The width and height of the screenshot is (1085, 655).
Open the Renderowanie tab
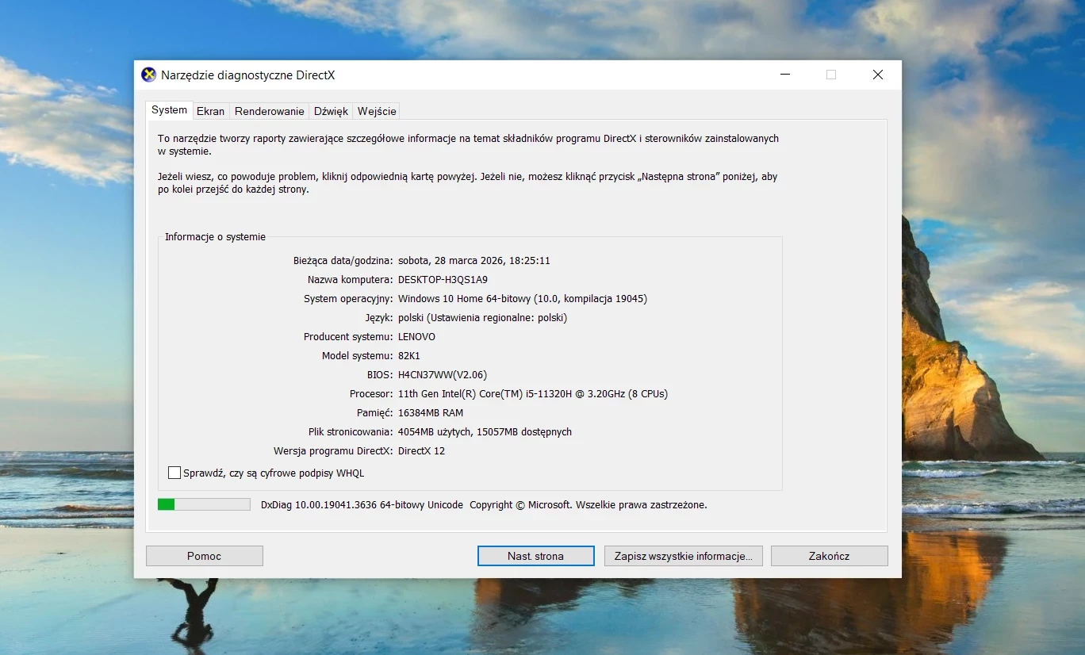click(x=269, y=111)
